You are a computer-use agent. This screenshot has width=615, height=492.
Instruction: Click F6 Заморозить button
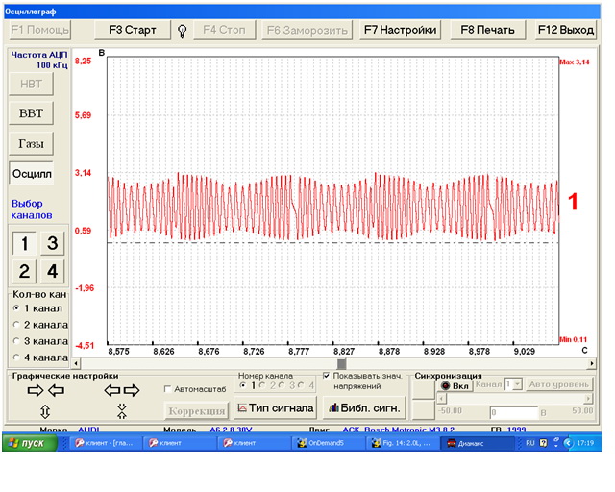[x=307, y=30]
